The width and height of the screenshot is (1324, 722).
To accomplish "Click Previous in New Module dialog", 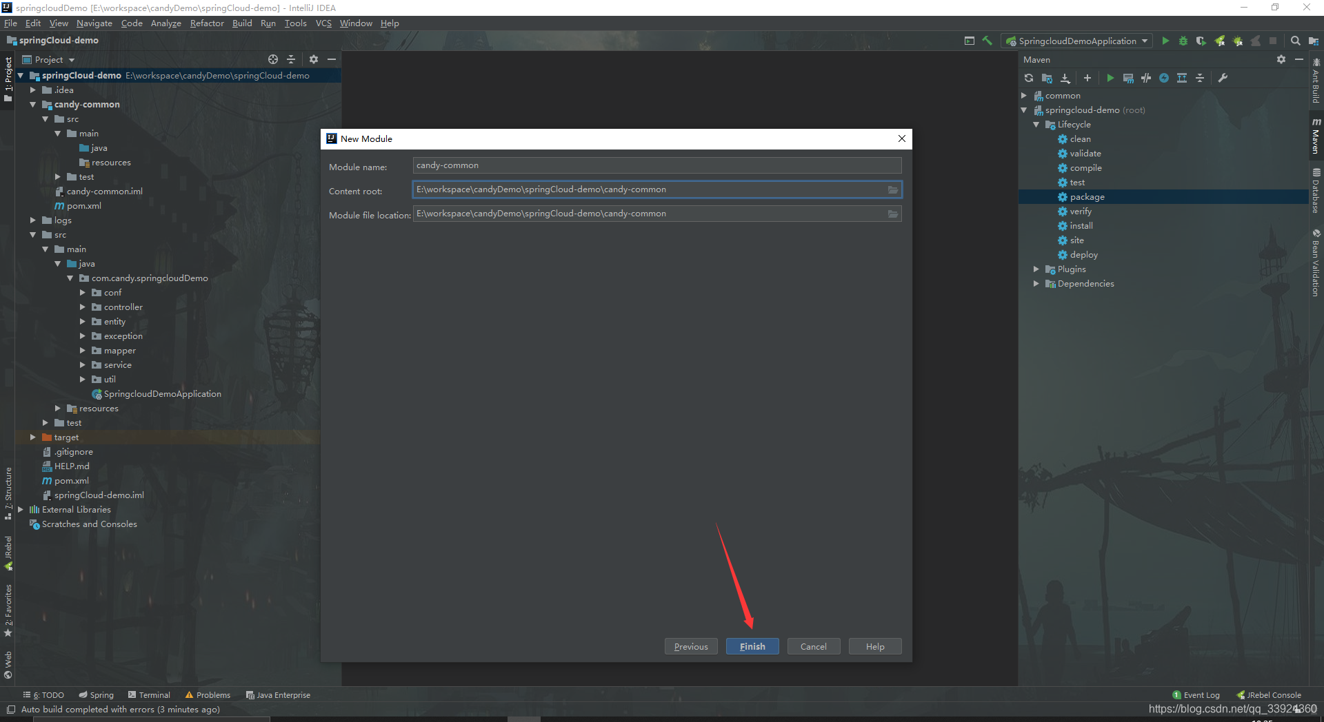I will tap(691, 646).
